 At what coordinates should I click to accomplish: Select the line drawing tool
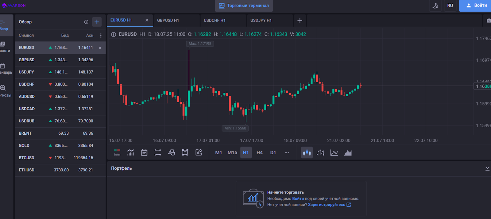coord(158,152)
